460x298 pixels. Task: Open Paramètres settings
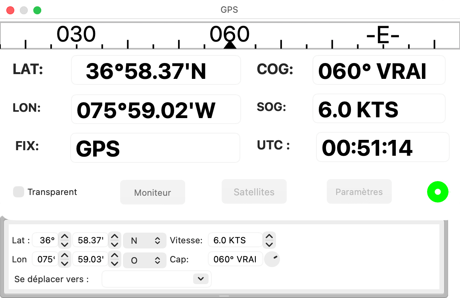pos(359,192)
